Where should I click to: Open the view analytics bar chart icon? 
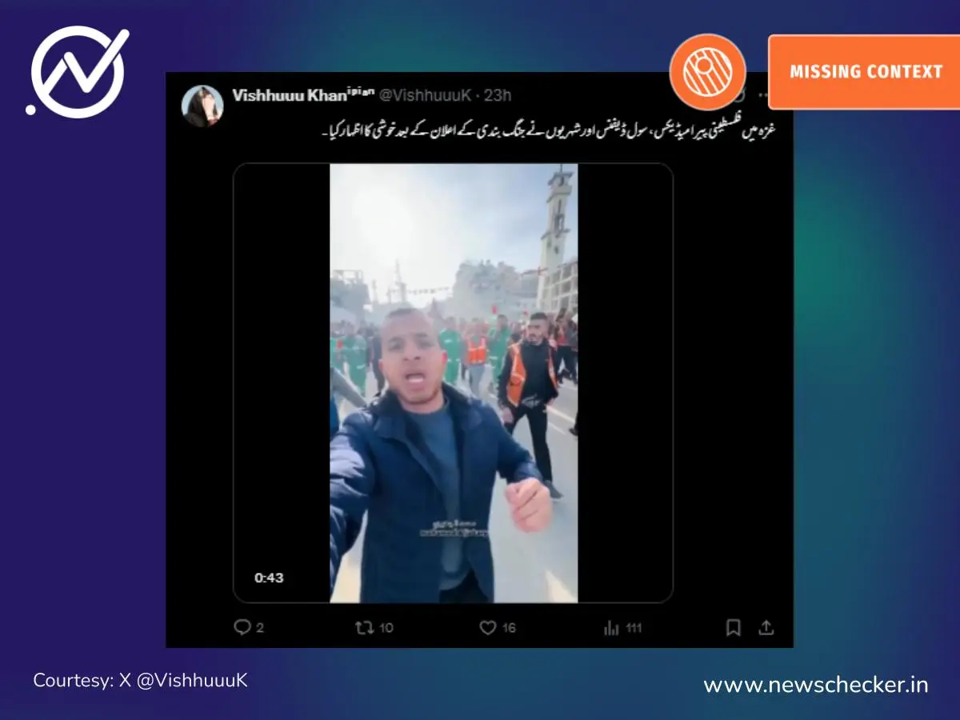612,628
